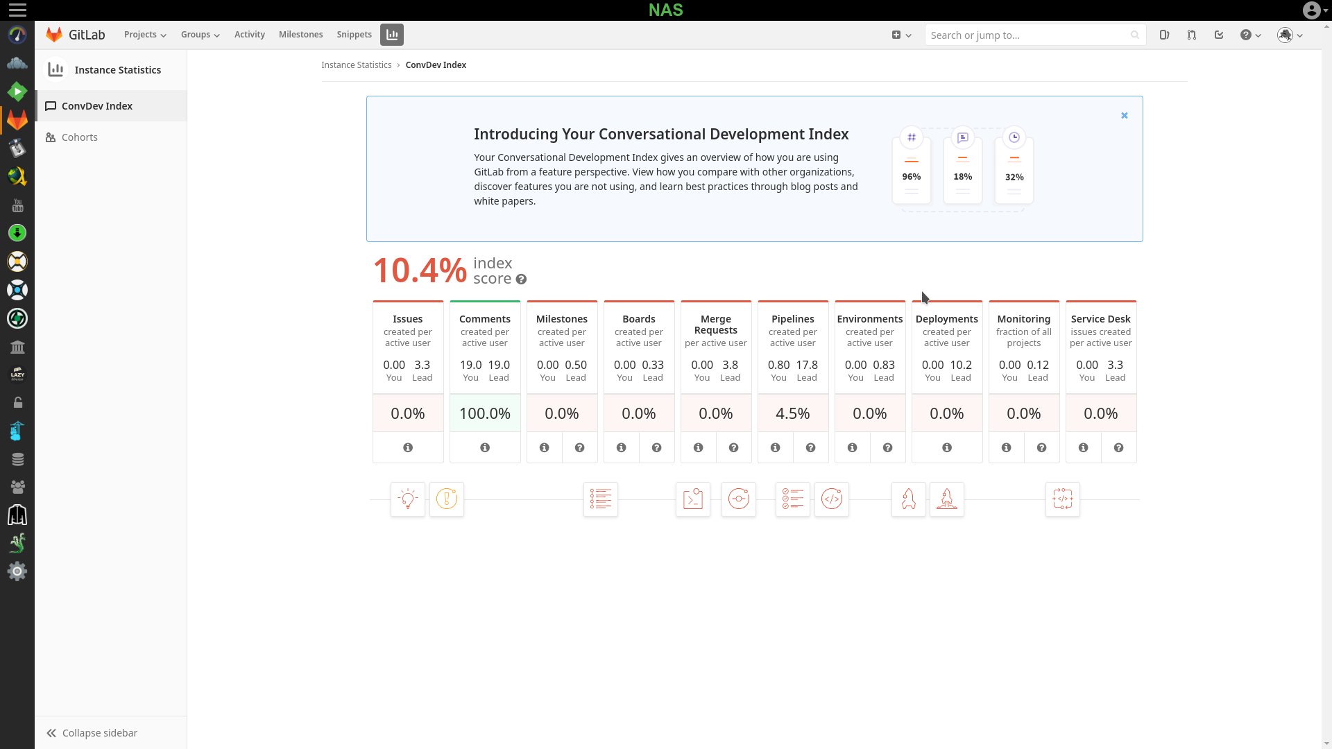1332x749 pixels.
Task: Click the Comments info tooltip icon
Action: 485,447
